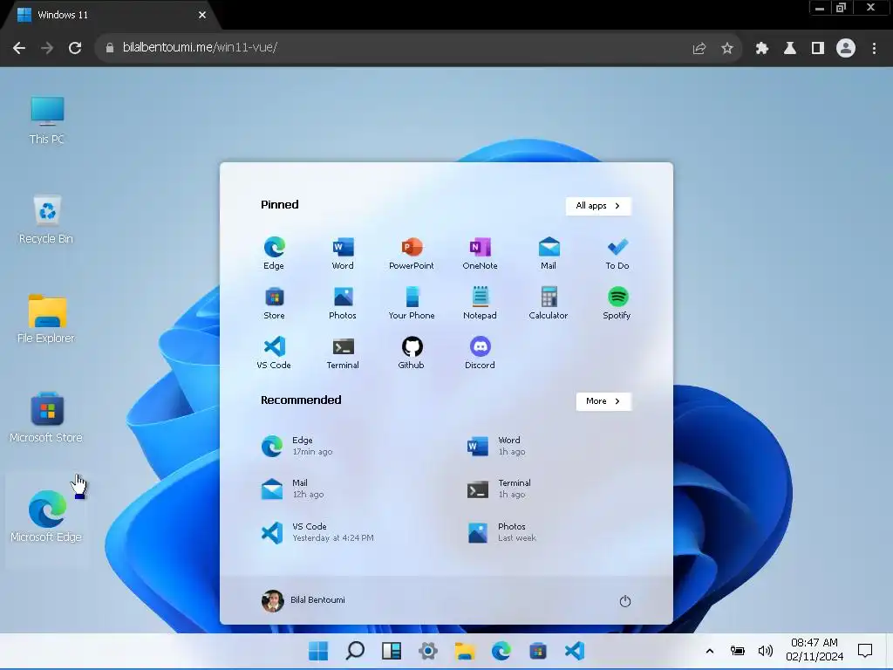The image size is (893, 670).
Task: Open browser extensions puzzle icon
Action: (762, 49)
